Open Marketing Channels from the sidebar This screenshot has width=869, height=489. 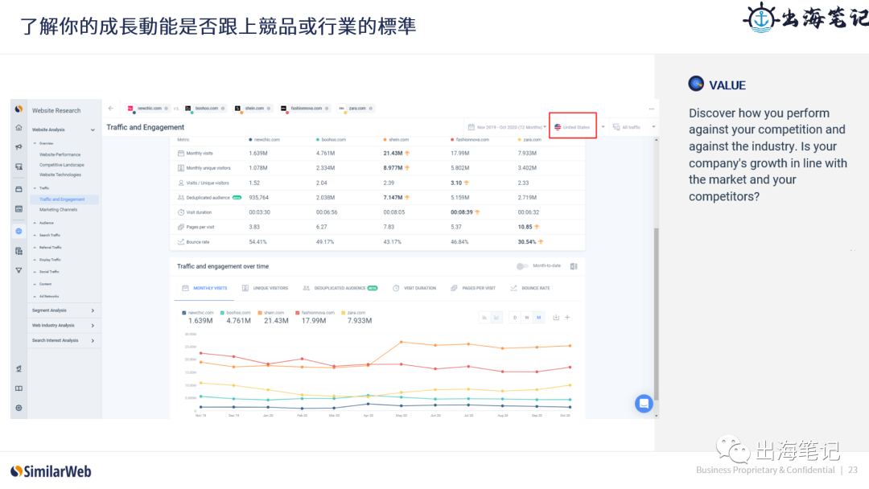pyautogui.click(x=58, y=209)
